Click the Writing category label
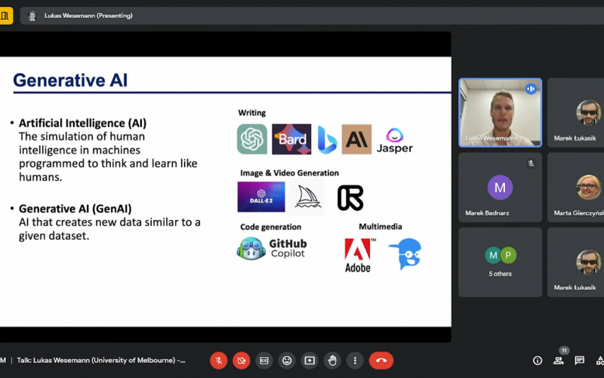This screenshot has width=604, height=378. point(252,113)
